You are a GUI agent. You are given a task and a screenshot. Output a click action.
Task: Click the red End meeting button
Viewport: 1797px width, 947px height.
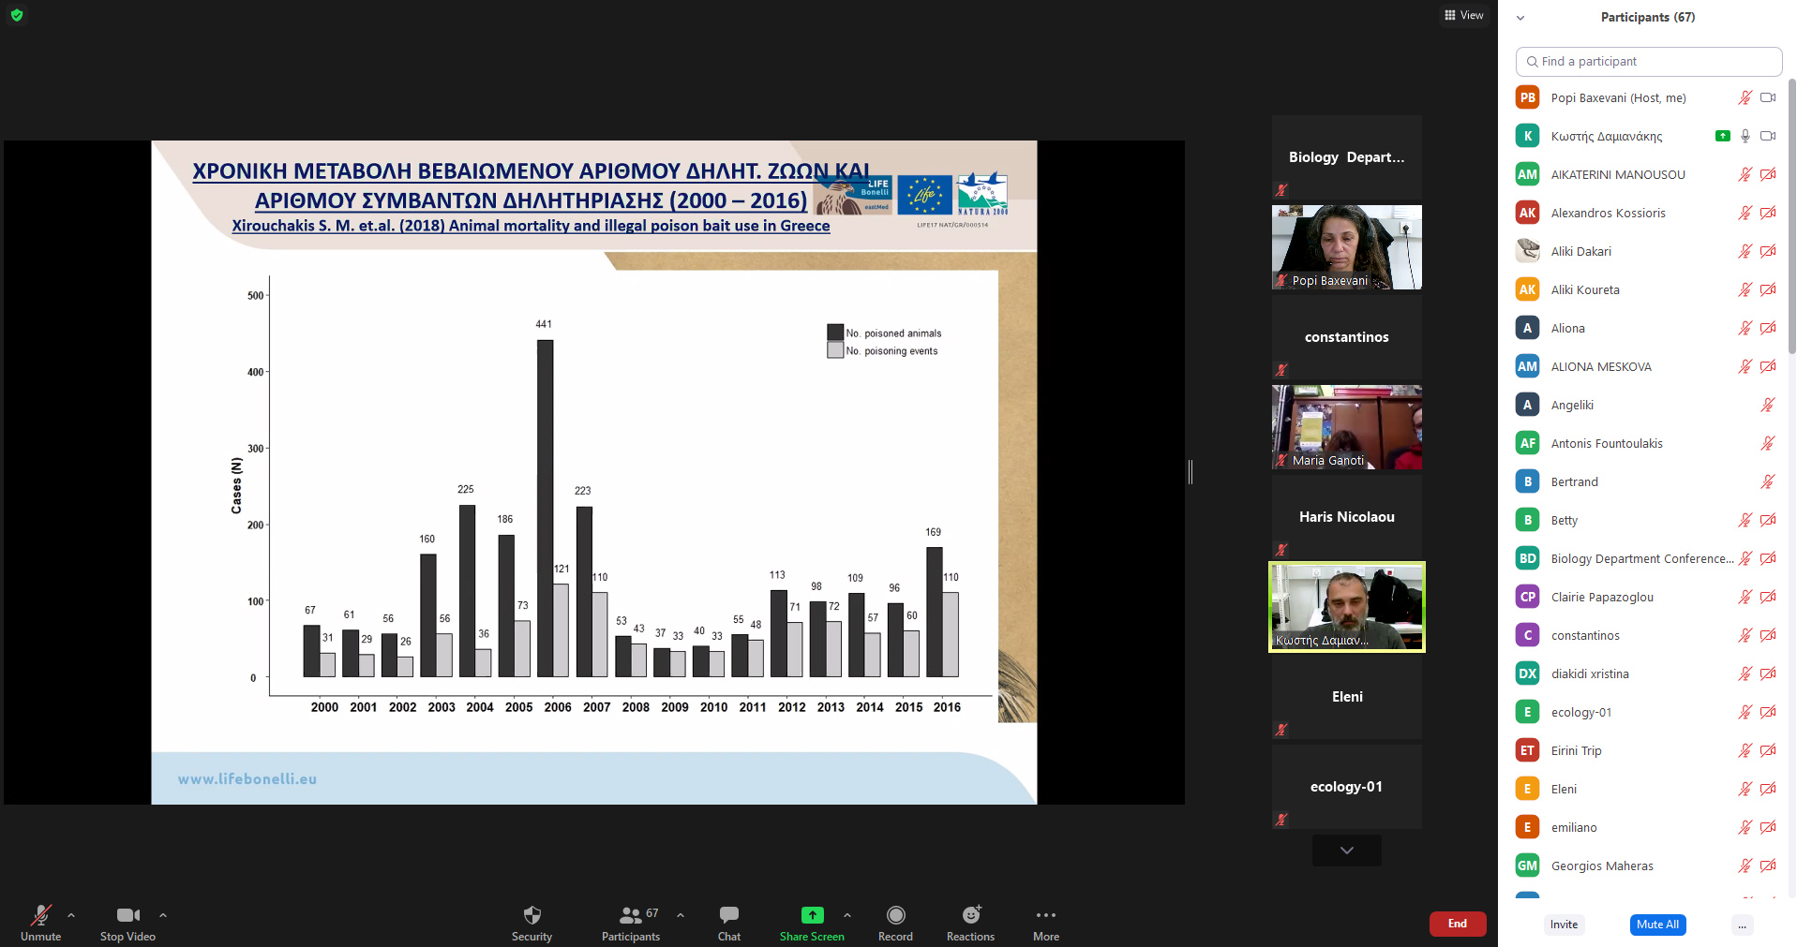[1457, 924]
